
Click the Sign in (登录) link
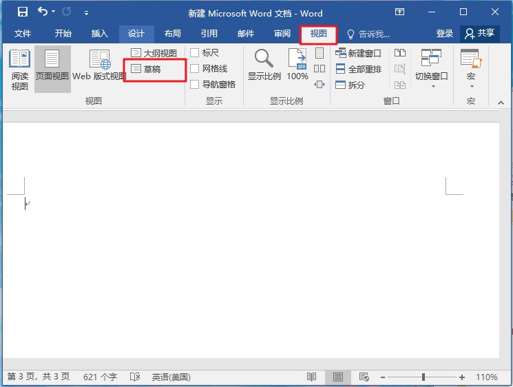point(445,34)
